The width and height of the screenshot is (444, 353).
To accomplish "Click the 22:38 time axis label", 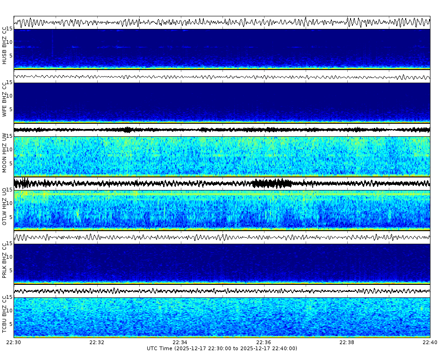I will pyautogui.click(x=346, y=342).
